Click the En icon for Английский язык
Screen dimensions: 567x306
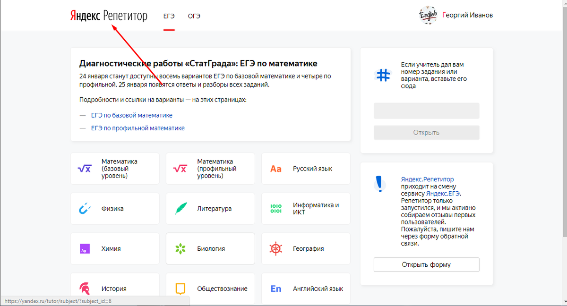point(276,289)
